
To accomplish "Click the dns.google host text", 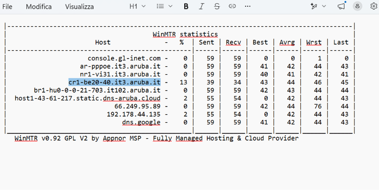I will click(141, 122).
